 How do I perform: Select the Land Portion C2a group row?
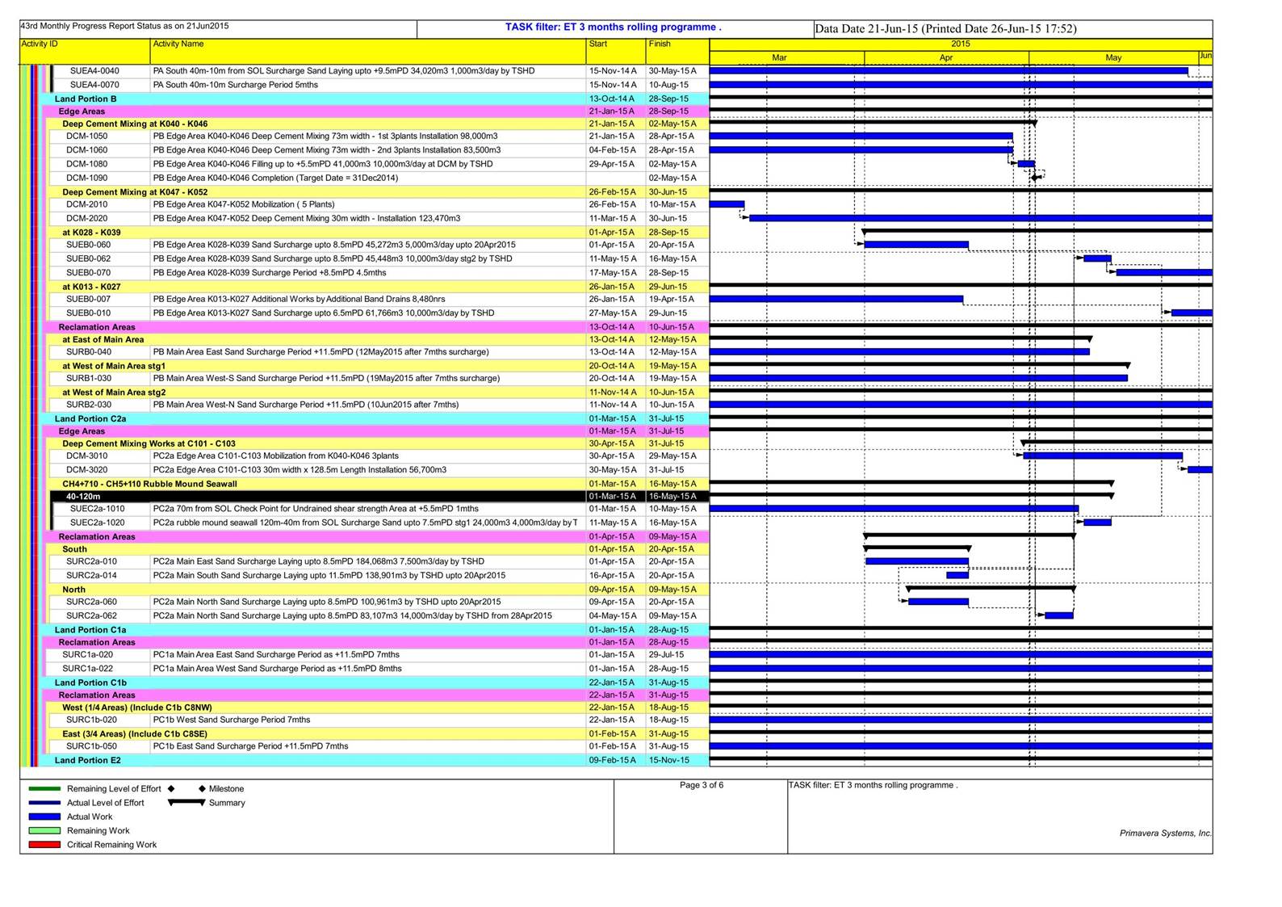pyautogui.click(x=375, y=418)
